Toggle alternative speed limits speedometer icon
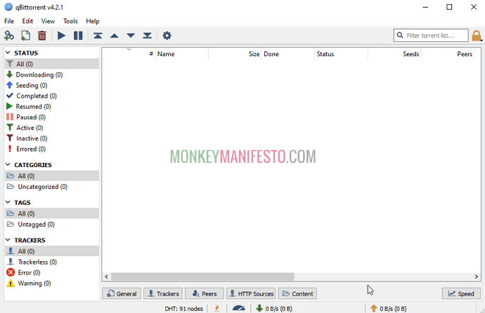This screenshot has width=485, height=313. pos(238,308)
